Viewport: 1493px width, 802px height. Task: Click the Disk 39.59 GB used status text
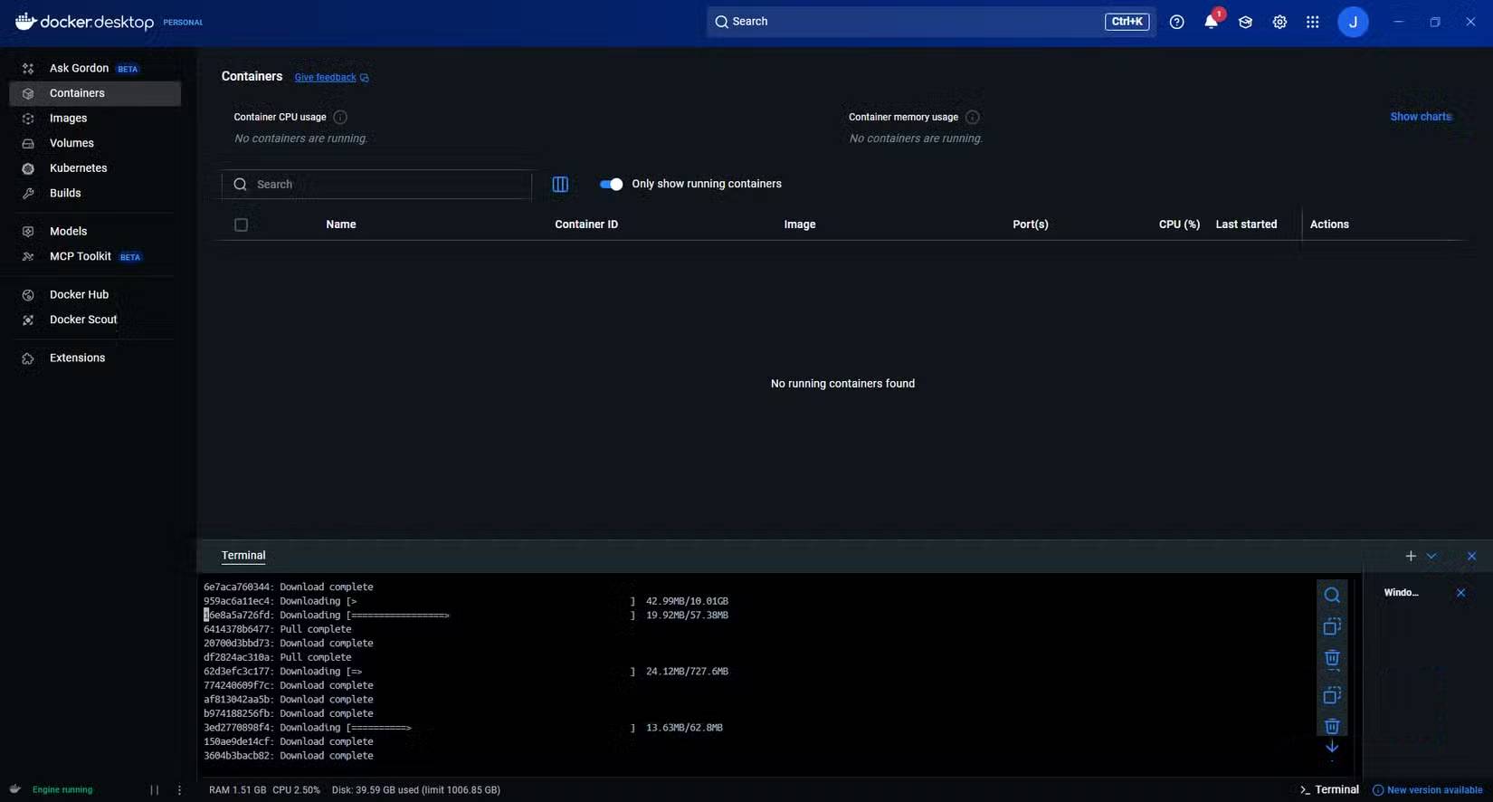click(416, 790)
